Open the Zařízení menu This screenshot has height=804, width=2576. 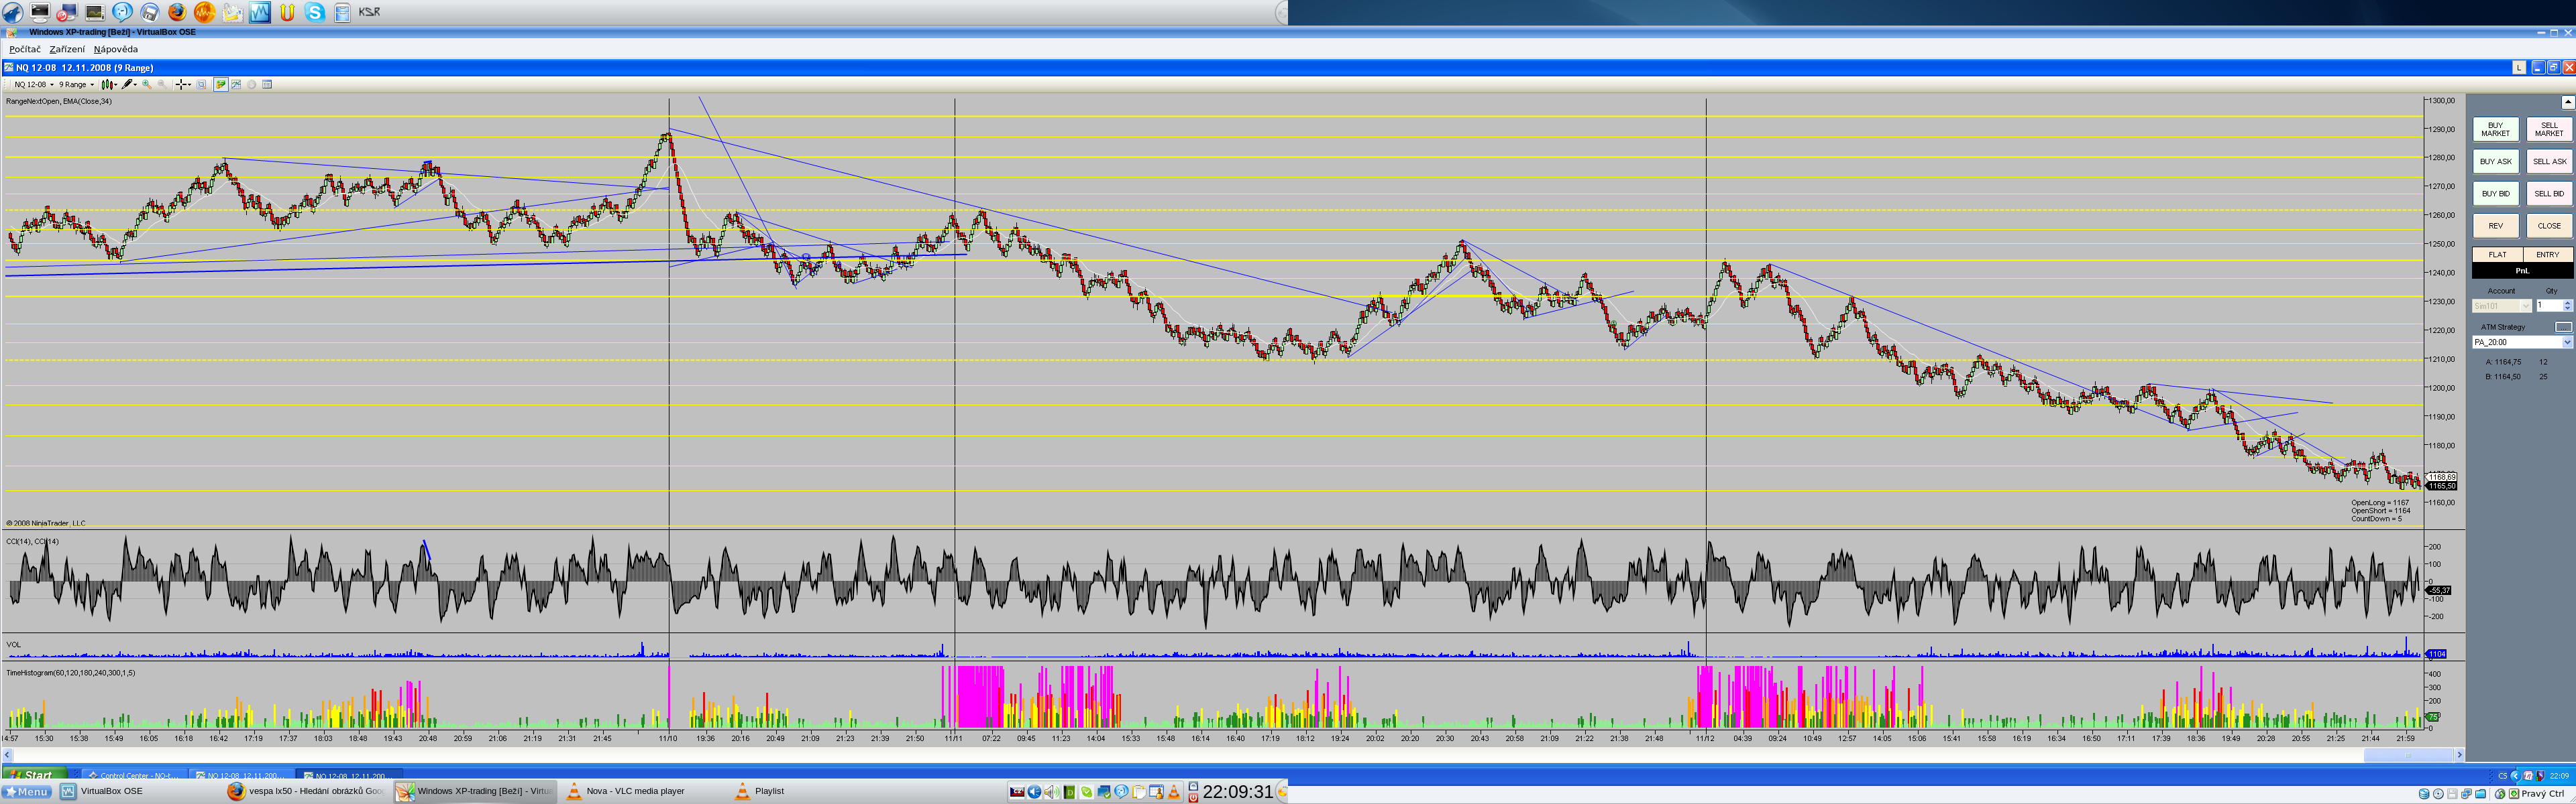pos(67,49)
